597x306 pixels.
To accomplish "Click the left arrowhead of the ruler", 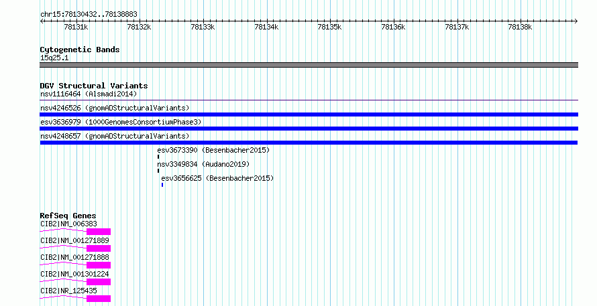I will (x=42, y=21).
